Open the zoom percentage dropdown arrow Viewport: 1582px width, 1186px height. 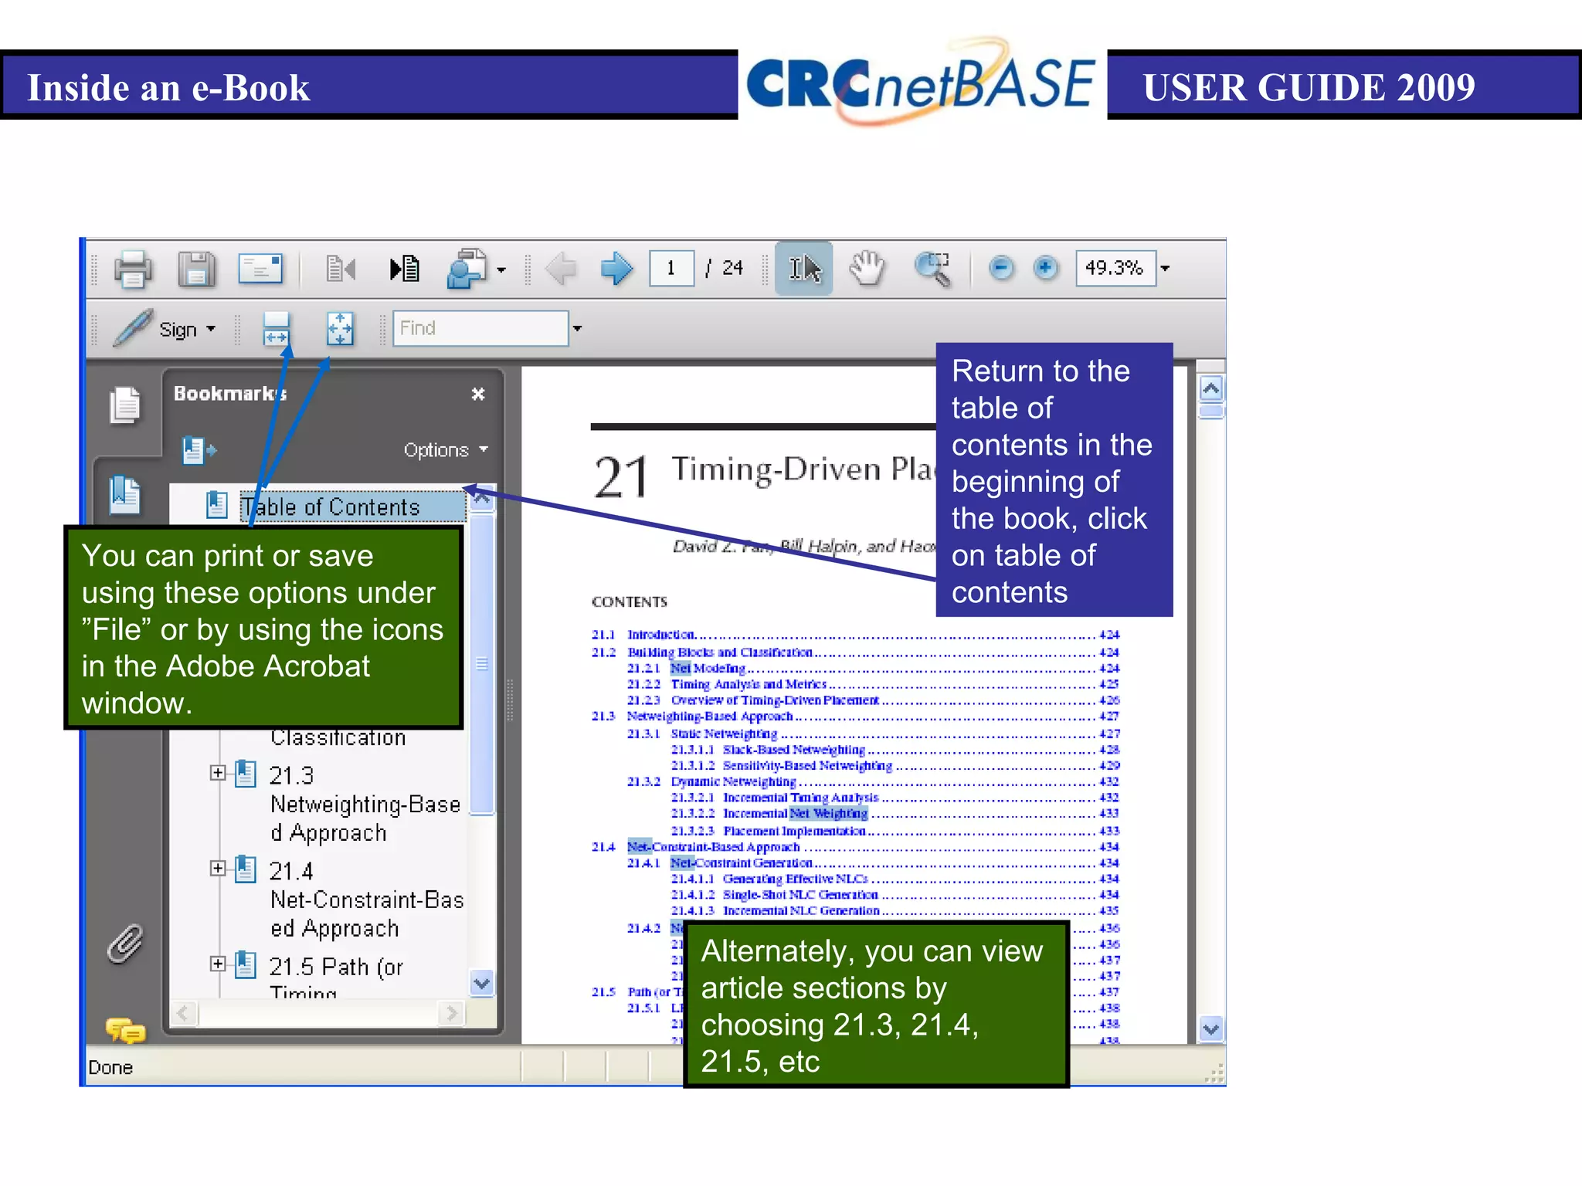pyautogui.click(x=1165, y=269)
